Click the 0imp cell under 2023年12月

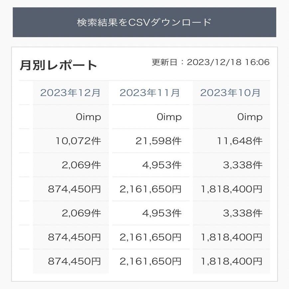click(71, 117)
